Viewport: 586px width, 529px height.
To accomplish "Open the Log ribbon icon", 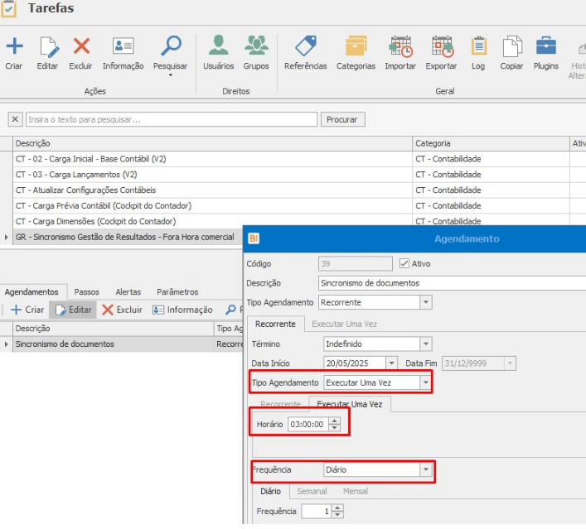I will tap(478, 46).
